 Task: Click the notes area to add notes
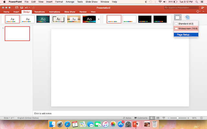coord(120,113)
